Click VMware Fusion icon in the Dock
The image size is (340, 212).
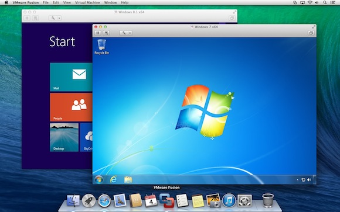pos(166,200)
